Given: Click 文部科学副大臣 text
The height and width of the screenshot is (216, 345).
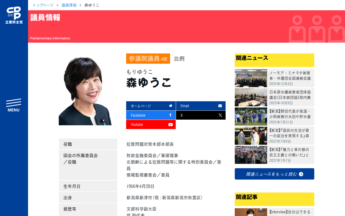Looking at the screenshot, I should pyautogui.click(x=142, y=209).
